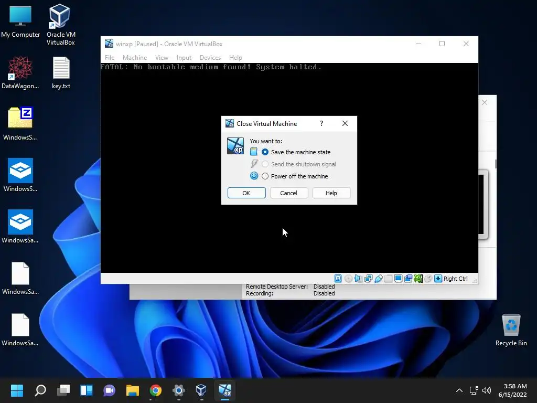Screen dimensions: 537x403
Task: Click the optical disk status icon
Action: tap(348, 279)
